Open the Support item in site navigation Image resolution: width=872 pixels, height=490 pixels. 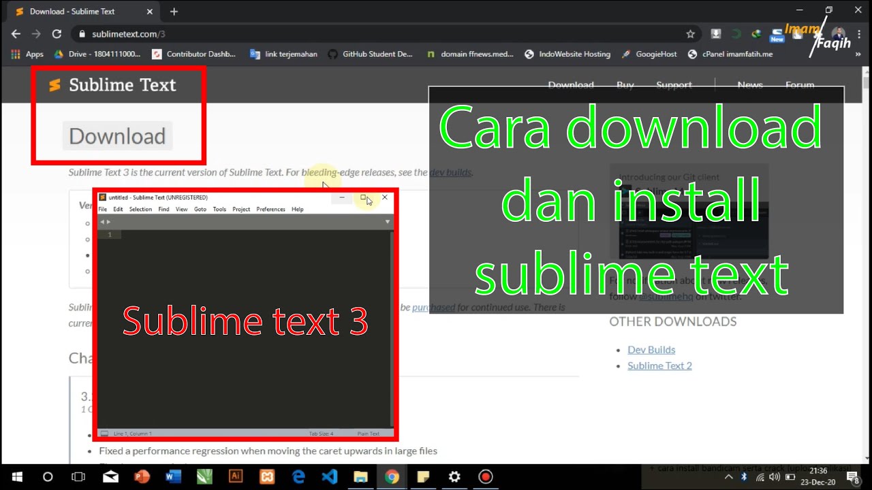(x=674, y=85)
